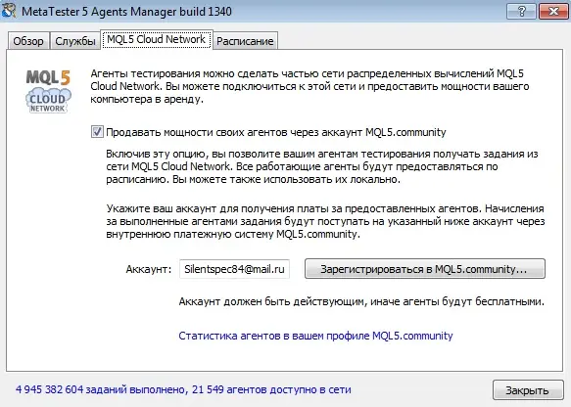Open help with the question mark button
This screenshot has width=571, height=407.
521,12
